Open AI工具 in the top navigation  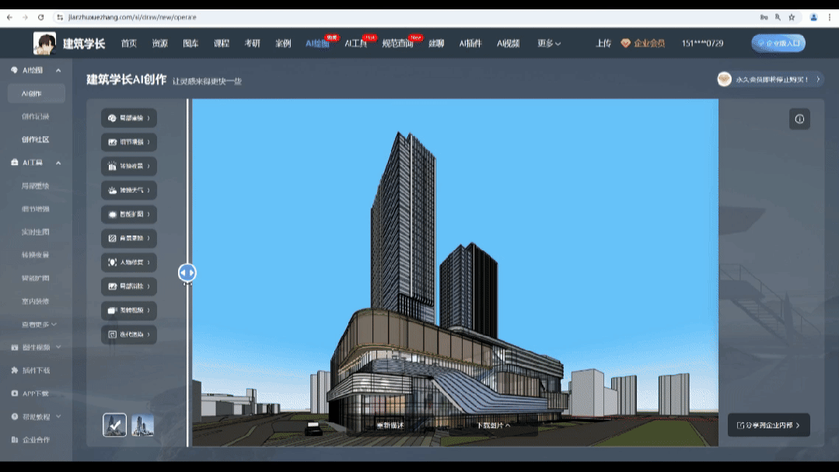click(x=356, y=44)
